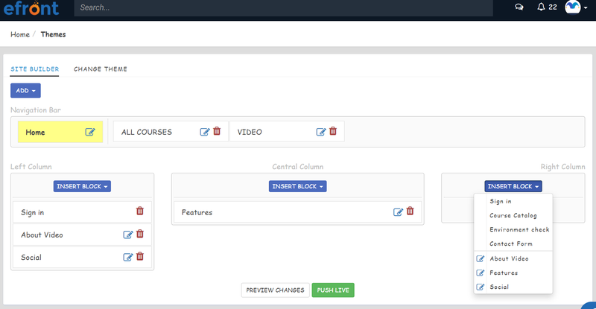Image resolution: width=596 pixels, height=309 pixels.
Task: Click edit icon beside Features in dropdown
Action: coord(481,273)
